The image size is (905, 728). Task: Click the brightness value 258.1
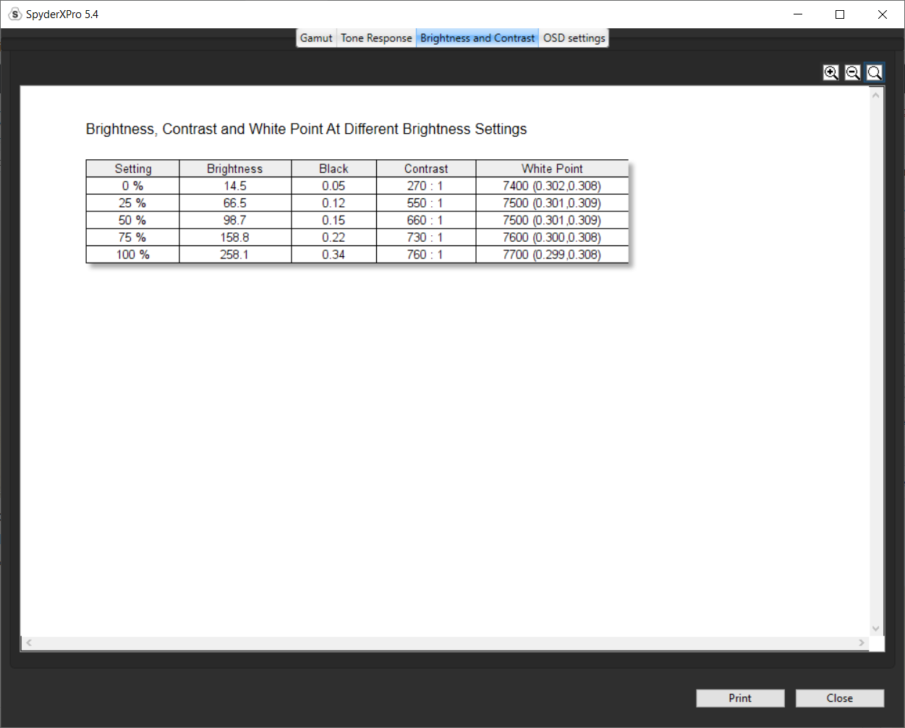235,255
